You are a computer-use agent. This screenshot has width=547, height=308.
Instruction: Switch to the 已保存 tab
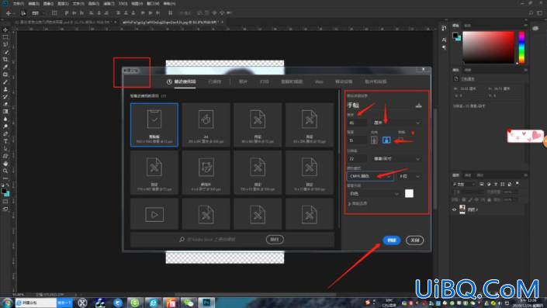(x=215, y=81)
